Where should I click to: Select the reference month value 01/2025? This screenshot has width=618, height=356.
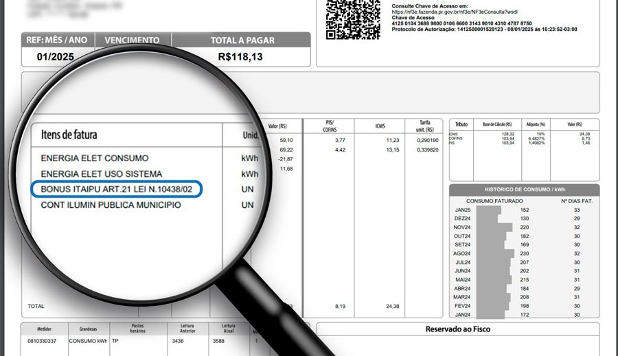point(55,57)
